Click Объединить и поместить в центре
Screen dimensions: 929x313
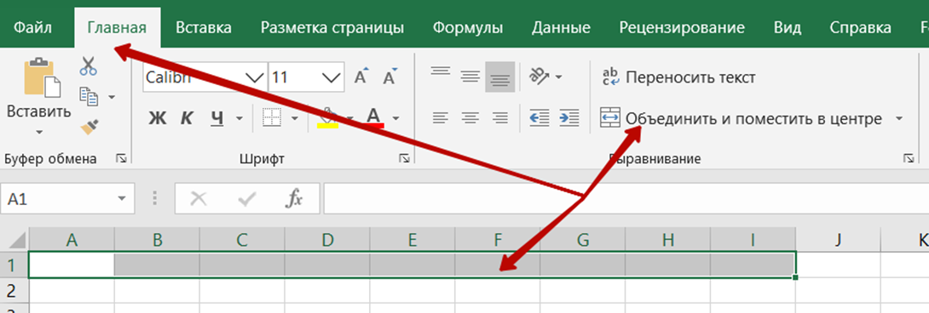[741, 118]
